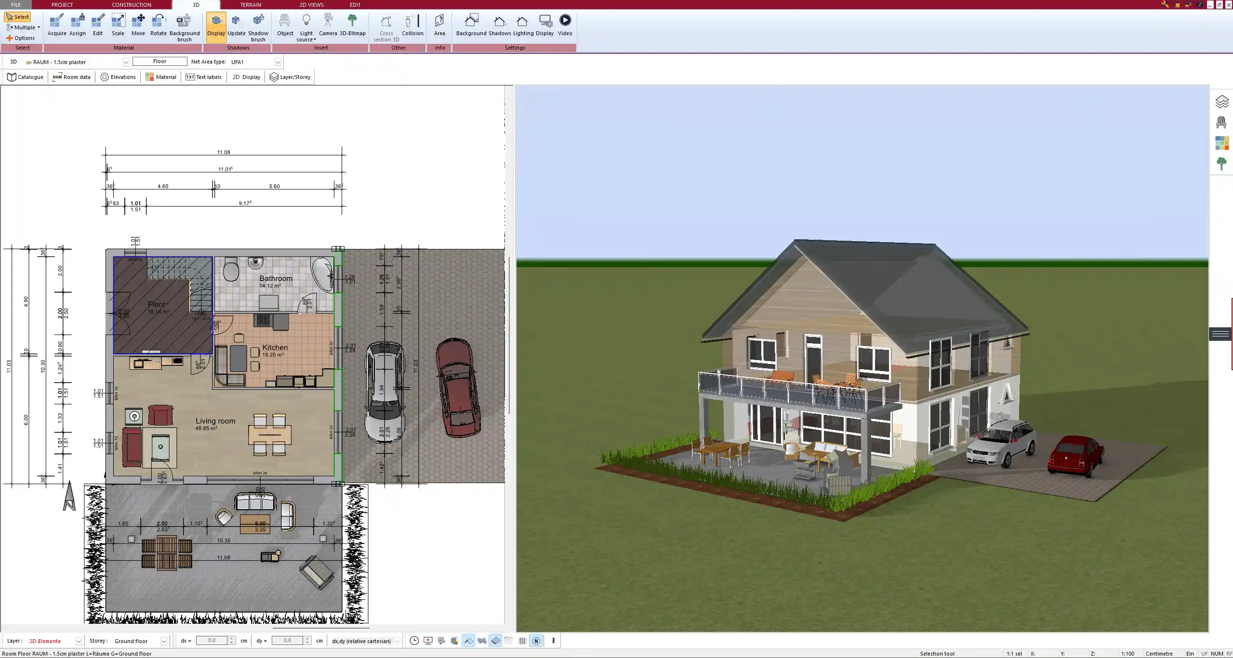Toggle the beams display icon in bottom toolbar
The image size is (1233, 658).
[x=481, y=641]
